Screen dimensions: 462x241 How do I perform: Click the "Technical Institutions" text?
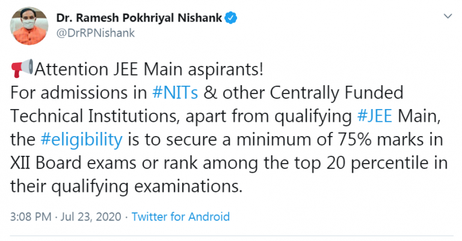(102, 116)
